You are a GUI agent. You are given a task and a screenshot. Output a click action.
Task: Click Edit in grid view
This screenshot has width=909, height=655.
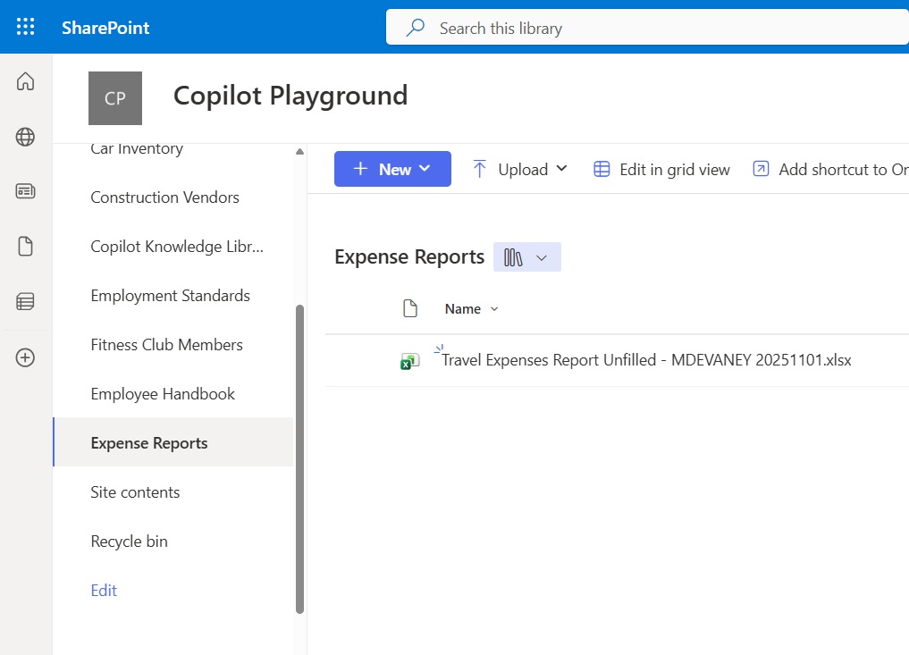tap(662, 169)
